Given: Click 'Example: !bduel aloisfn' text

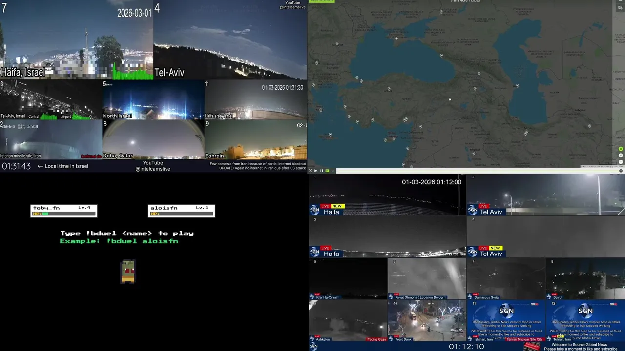Looking at the screenshot, I should pos(119,241).
